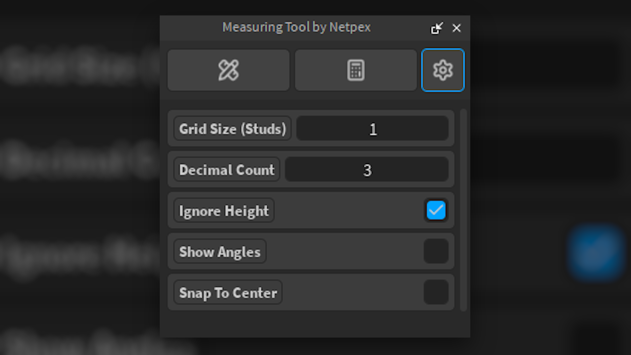The image size is (631, 355).
Task: Select the settings gear tab
Action: 443,70
